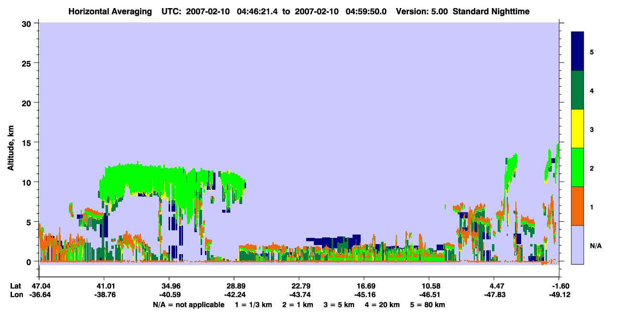Image resolution: width=621 pixels, height=318 pixels.
Task: Click the bright green colorbar segment labeled 2
Action: [578, 167]
